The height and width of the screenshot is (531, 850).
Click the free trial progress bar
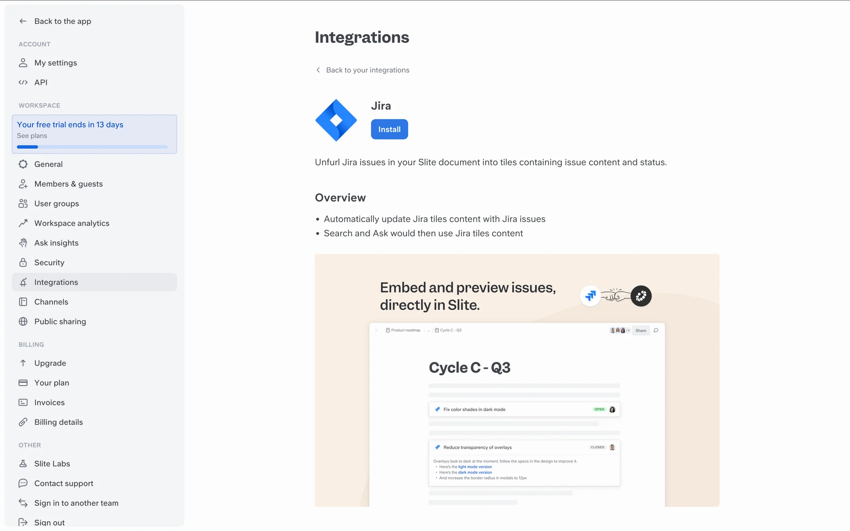point(92,147)
